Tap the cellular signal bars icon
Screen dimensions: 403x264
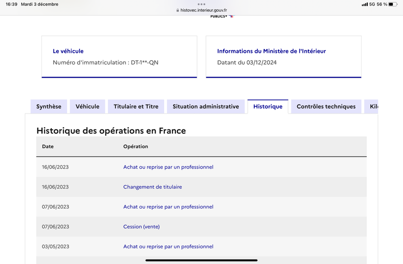365,5
